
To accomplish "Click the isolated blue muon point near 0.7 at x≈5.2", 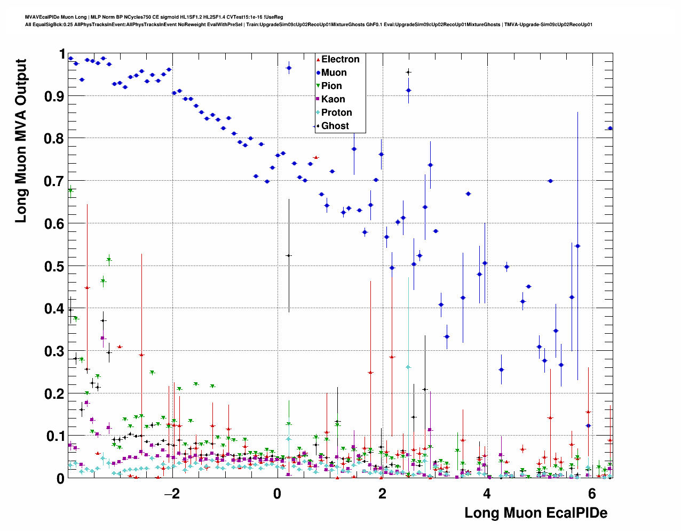I will (x=550, y=181).
